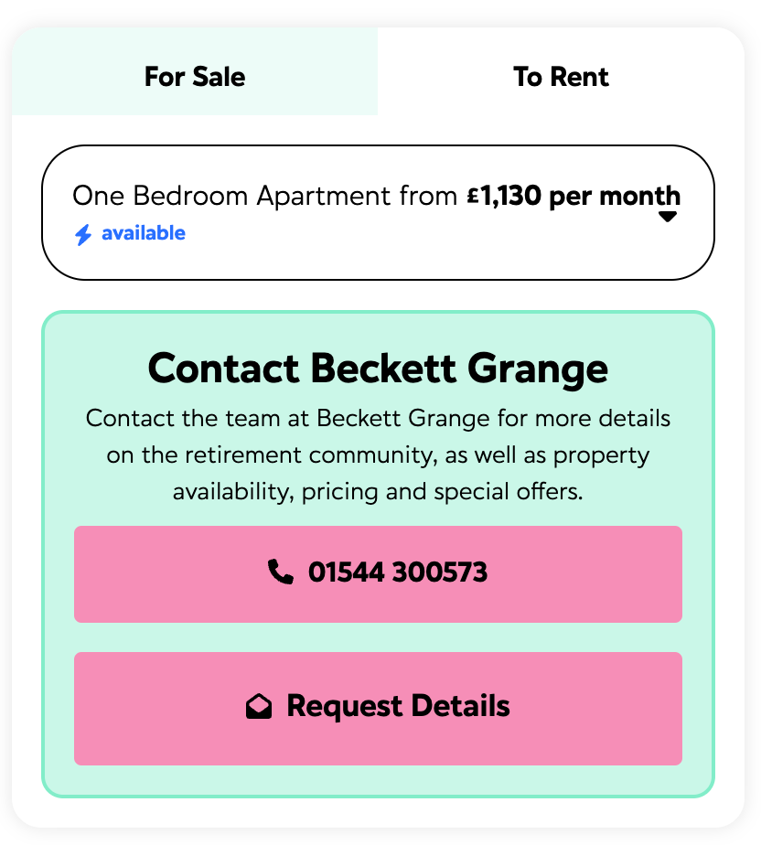
Task: Click the blue lightning bolt icon
Action: [x=83, y=234]
